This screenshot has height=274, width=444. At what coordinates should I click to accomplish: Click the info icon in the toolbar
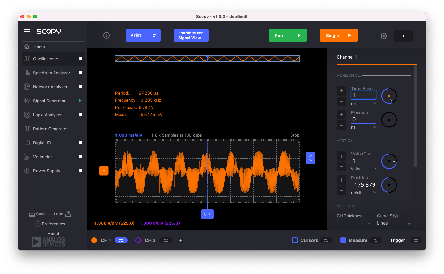pos(107,35)
